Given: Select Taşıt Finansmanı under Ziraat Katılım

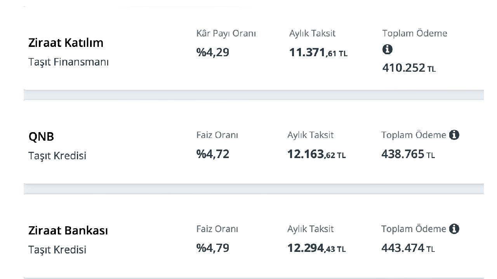Looking at the screenshot, I should click(68, 62).
